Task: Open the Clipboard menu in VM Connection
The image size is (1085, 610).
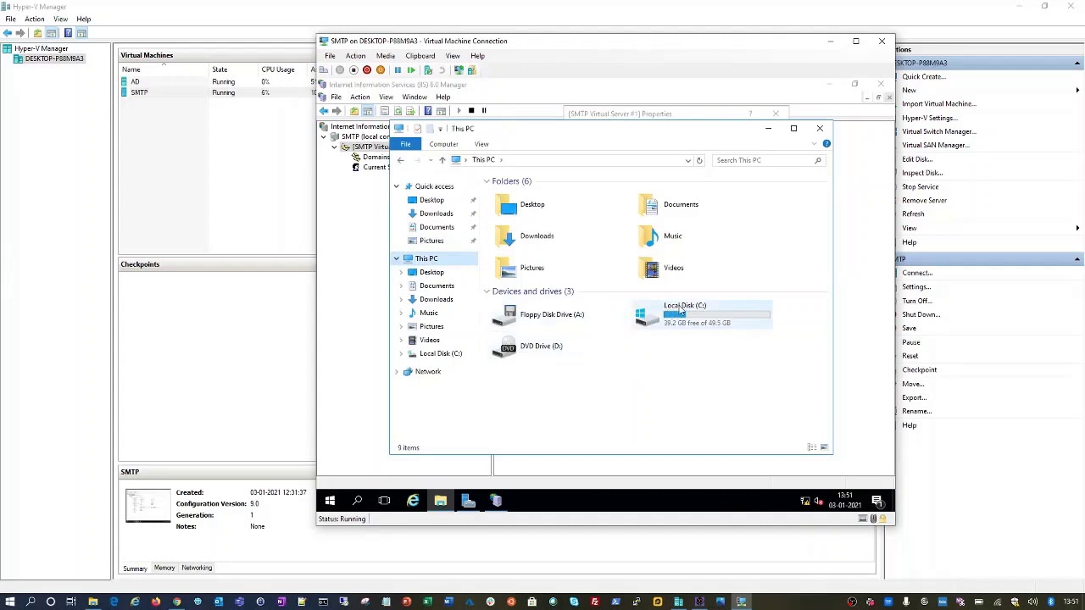Action: click(x=420, y=56)
